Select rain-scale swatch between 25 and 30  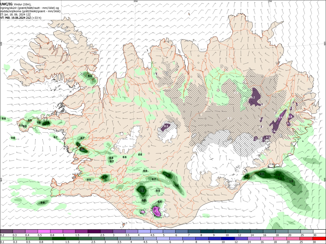pyautogui.click(x=306, y=239)
